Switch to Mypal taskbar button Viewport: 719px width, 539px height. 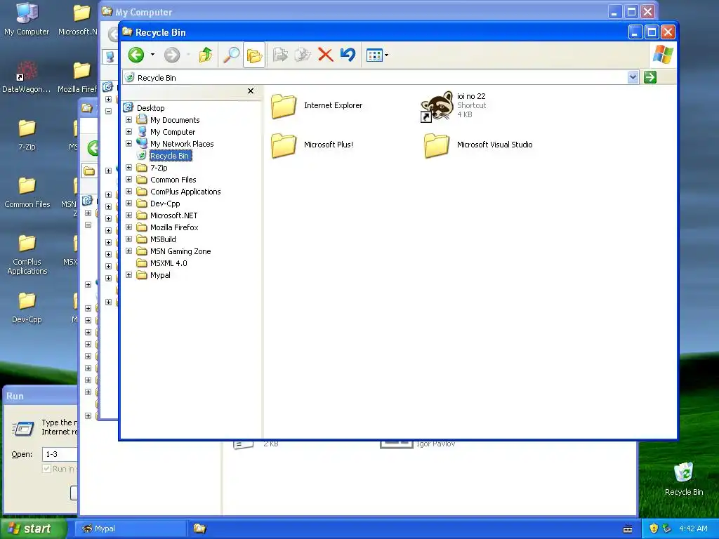tap(131, 528)
